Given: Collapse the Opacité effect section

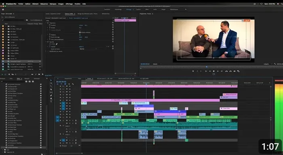Looking at the screenshot, I should tap(46, 42).
